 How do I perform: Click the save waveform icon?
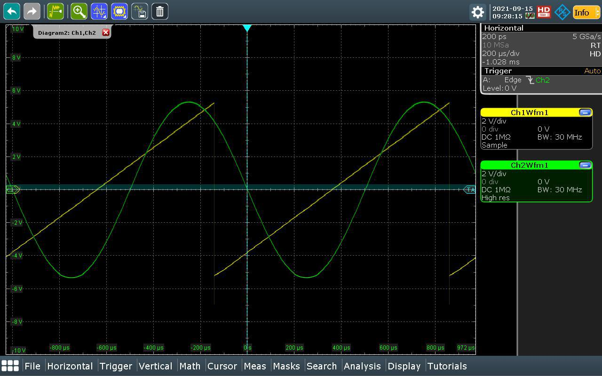(x=140, y=11)
